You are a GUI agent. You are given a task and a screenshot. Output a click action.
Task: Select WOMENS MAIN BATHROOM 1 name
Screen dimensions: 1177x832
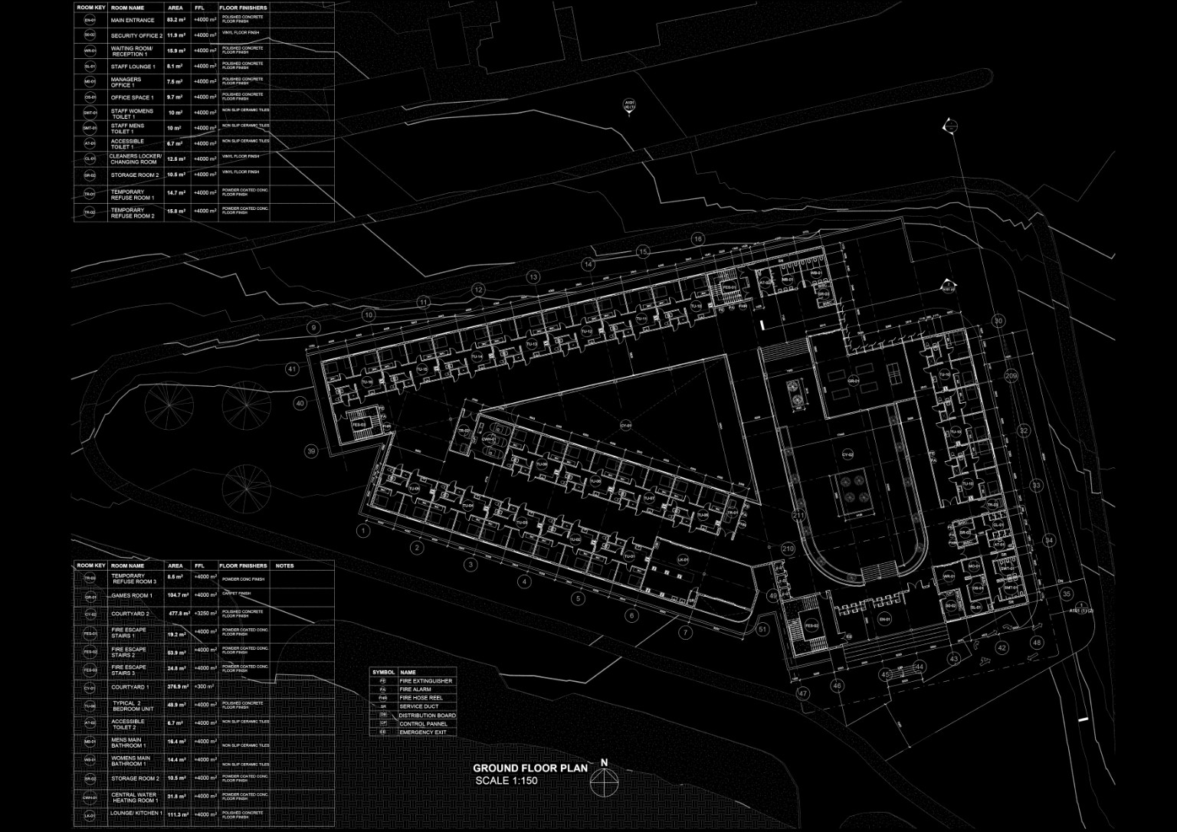coord(130,761)
